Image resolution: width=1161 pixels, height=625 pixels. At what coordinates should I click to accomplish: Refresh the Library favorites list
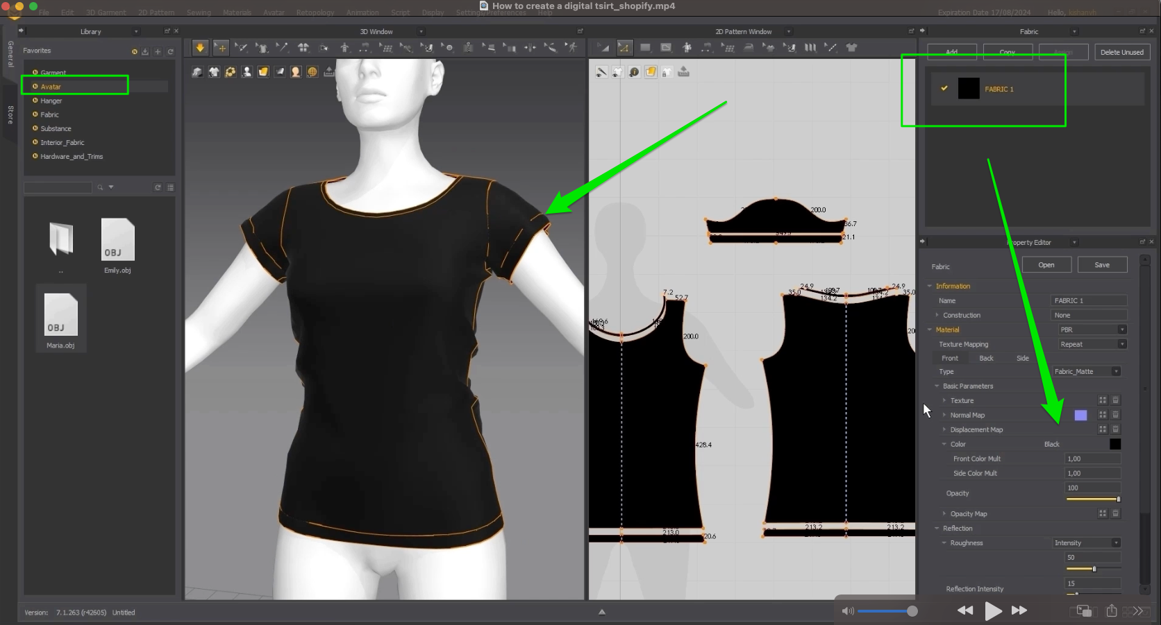tap(171, 51)
